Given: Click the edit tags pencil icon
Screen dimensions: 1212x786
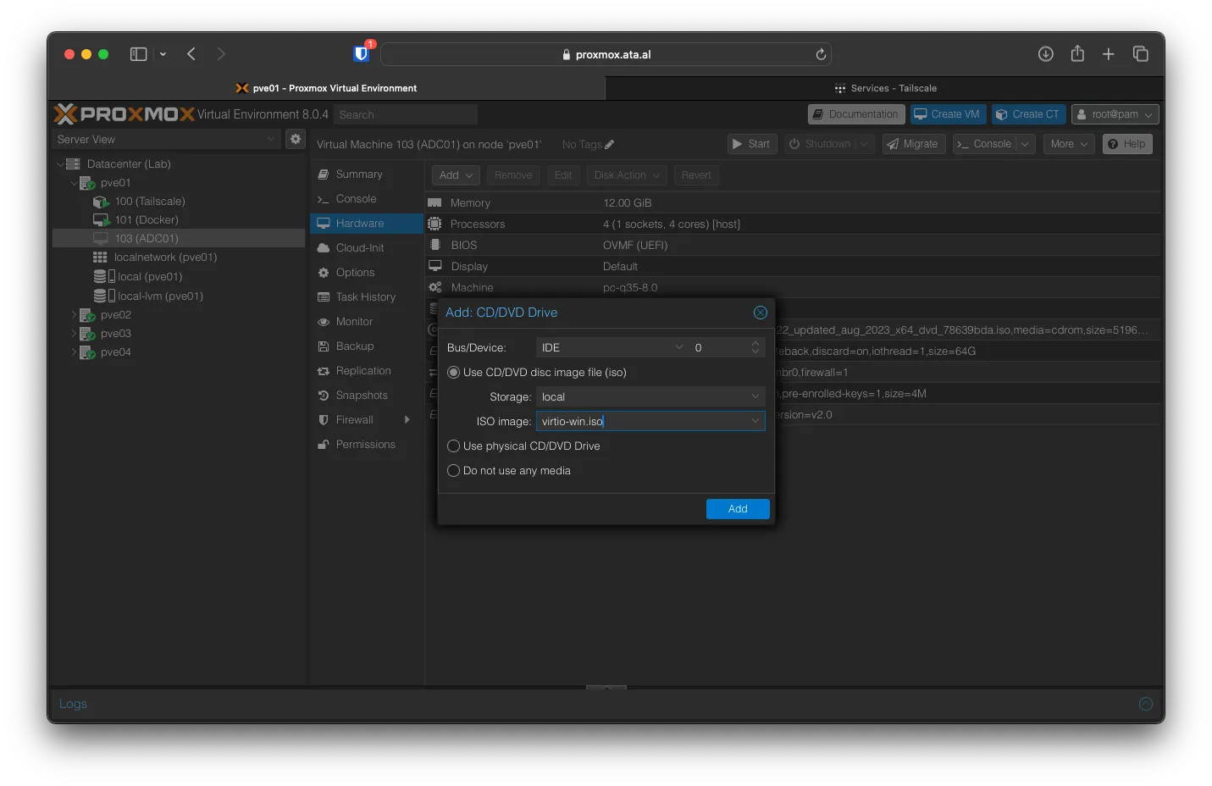Looking at the screenshot, I should [610, 145].
